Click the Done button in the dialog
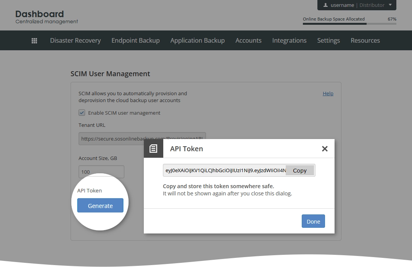Screen dimensions: 412x267 [313, 221]
